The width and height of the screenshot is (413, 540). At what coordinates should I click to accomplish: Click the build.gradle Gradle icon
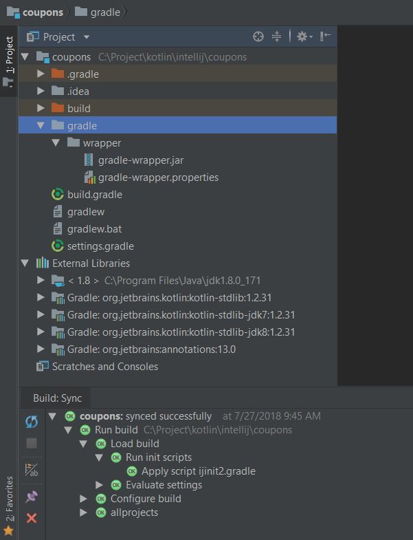(58, 195)
